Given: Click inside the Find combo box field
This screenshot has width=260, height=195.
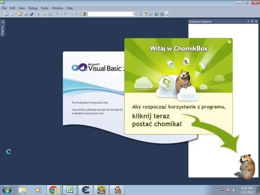Looking at the screenshot, I should pos(110,14).
